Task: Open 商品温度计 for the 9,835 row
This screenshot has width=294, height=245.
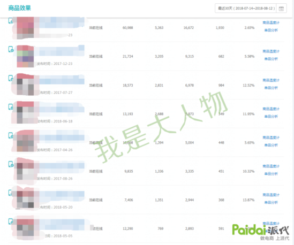Action: click(x=271, y=166)
